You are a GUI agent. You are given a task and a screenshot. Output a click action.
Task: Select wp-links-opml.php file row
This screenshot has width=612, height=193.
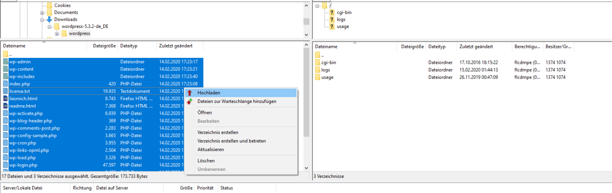click(x=102, y=150)
